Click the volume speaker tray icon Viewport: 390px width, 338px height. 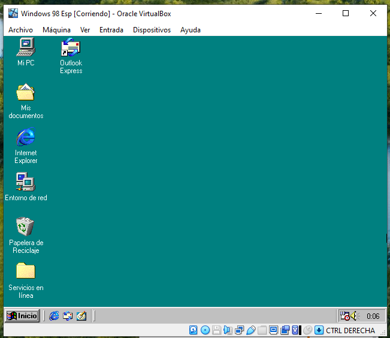(355, 316)
